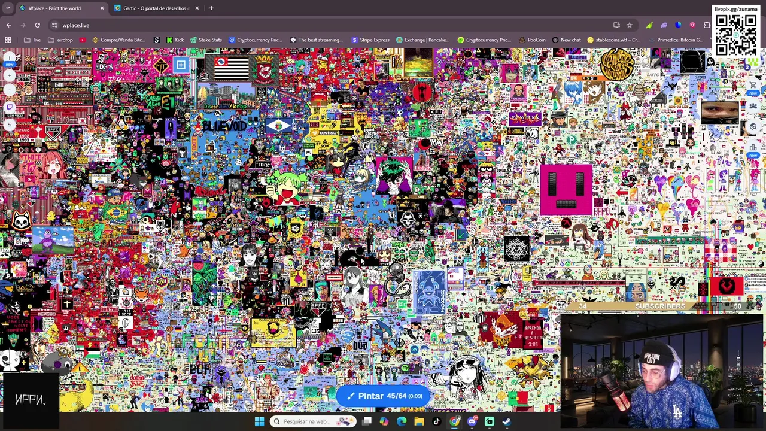Open a new browser tab
Viewport: 766px width, 431px height.
tap(211, 8)
